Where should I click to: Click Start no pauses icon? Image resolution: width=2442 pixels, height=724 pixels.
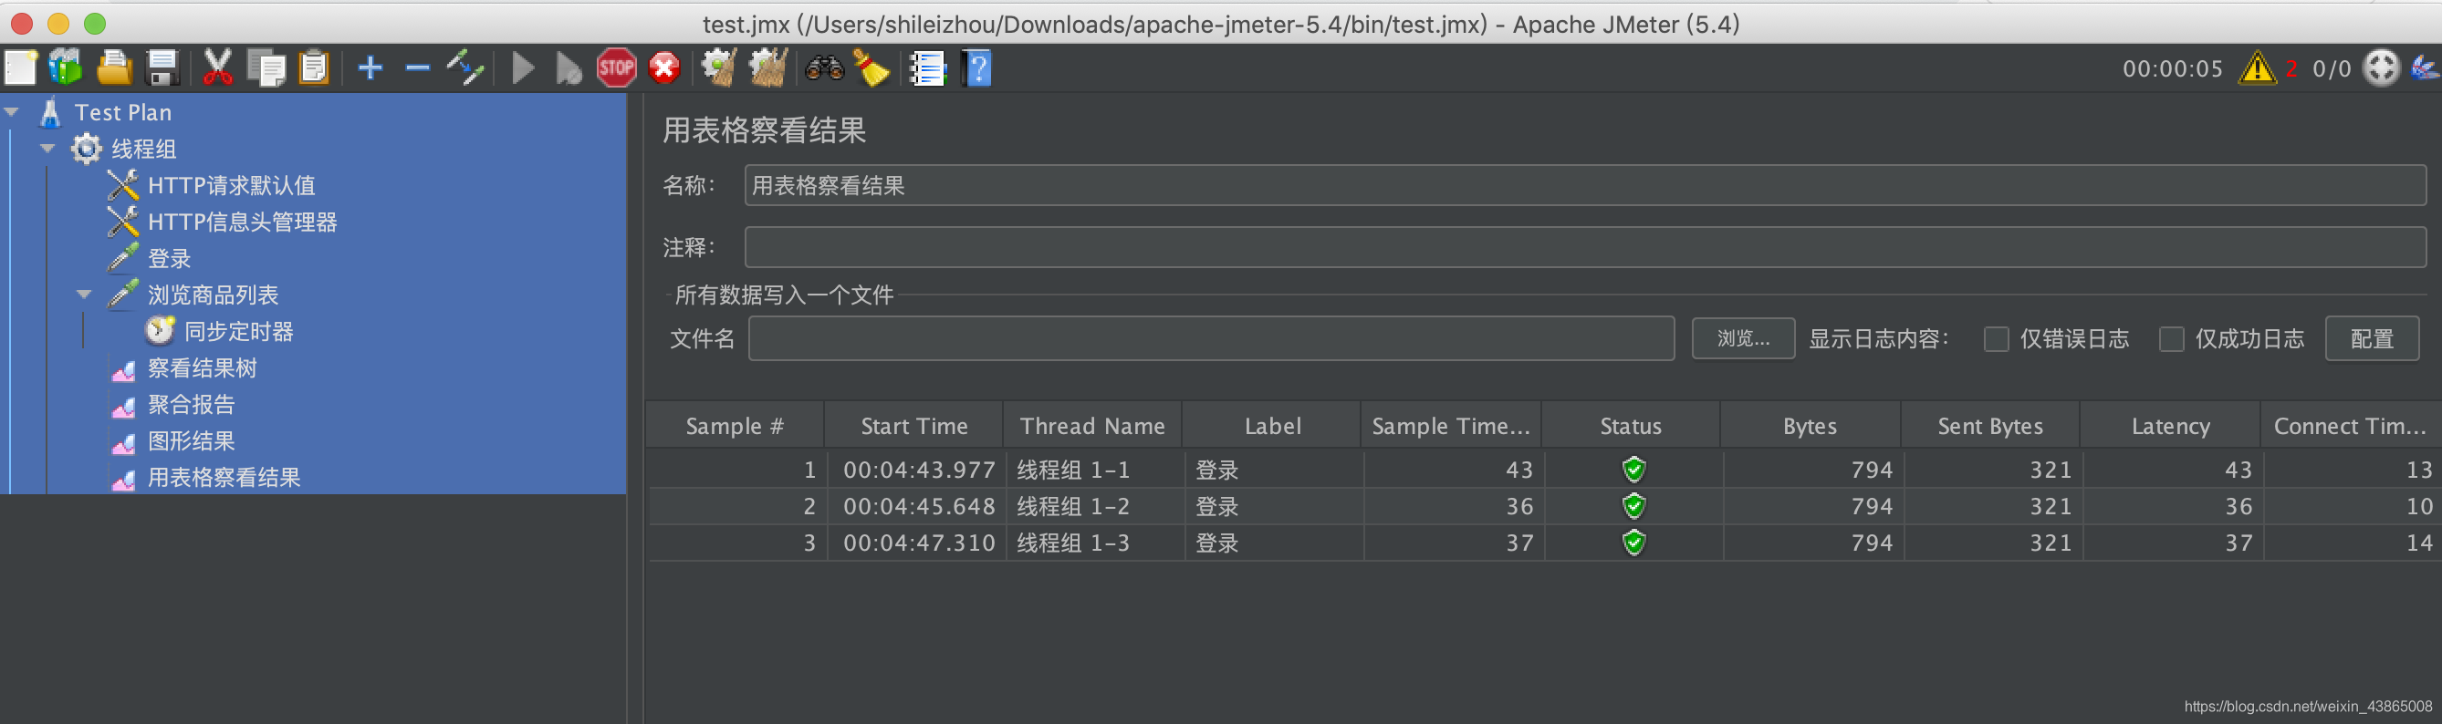569,68
